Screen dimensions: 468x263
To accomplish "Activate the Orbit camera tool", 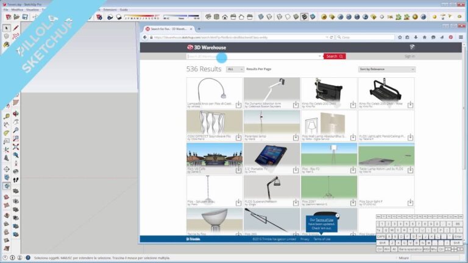I will (16, 113).
